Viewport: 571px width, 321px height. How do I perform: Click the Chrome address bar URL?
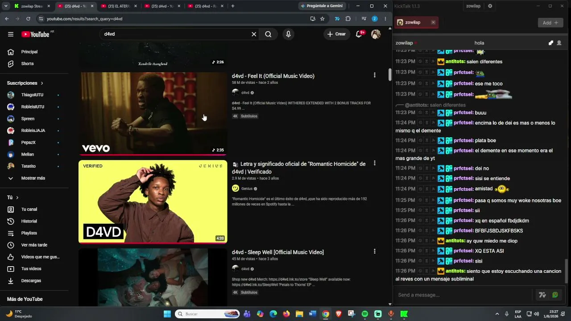(x=85, y=19)
